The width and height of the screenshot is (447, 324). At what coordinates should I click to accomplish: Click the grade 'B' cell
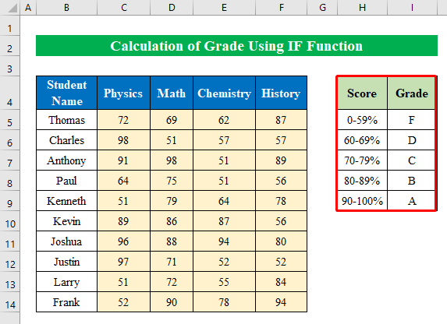point(411,181)
